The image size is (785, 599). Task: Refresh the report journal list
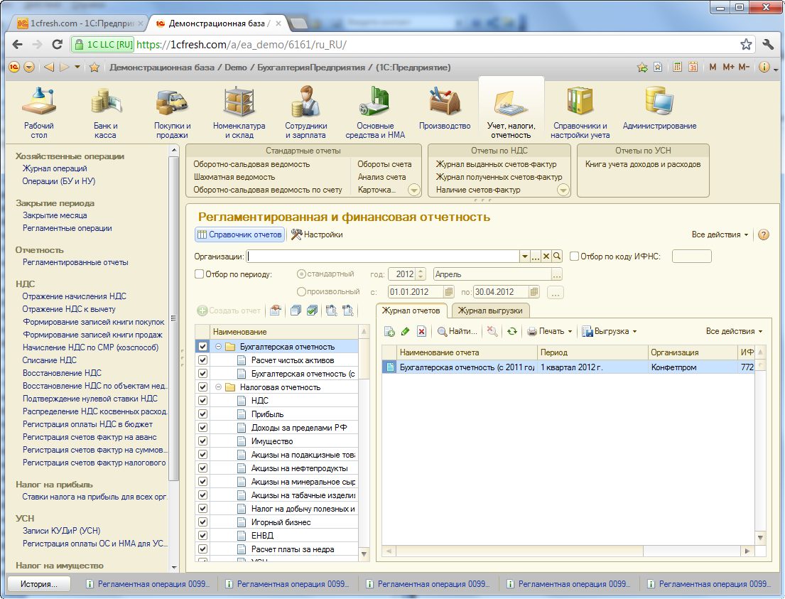coord(511,331)
